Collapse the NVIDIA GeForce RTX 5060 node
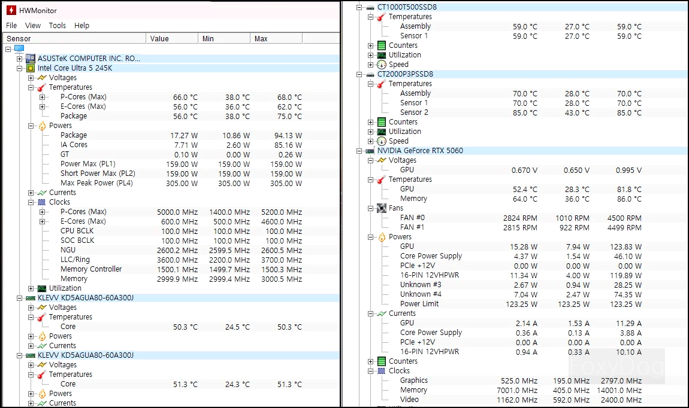Image resolution: width=689 pixels, height=408 pixels. point(359,151)
